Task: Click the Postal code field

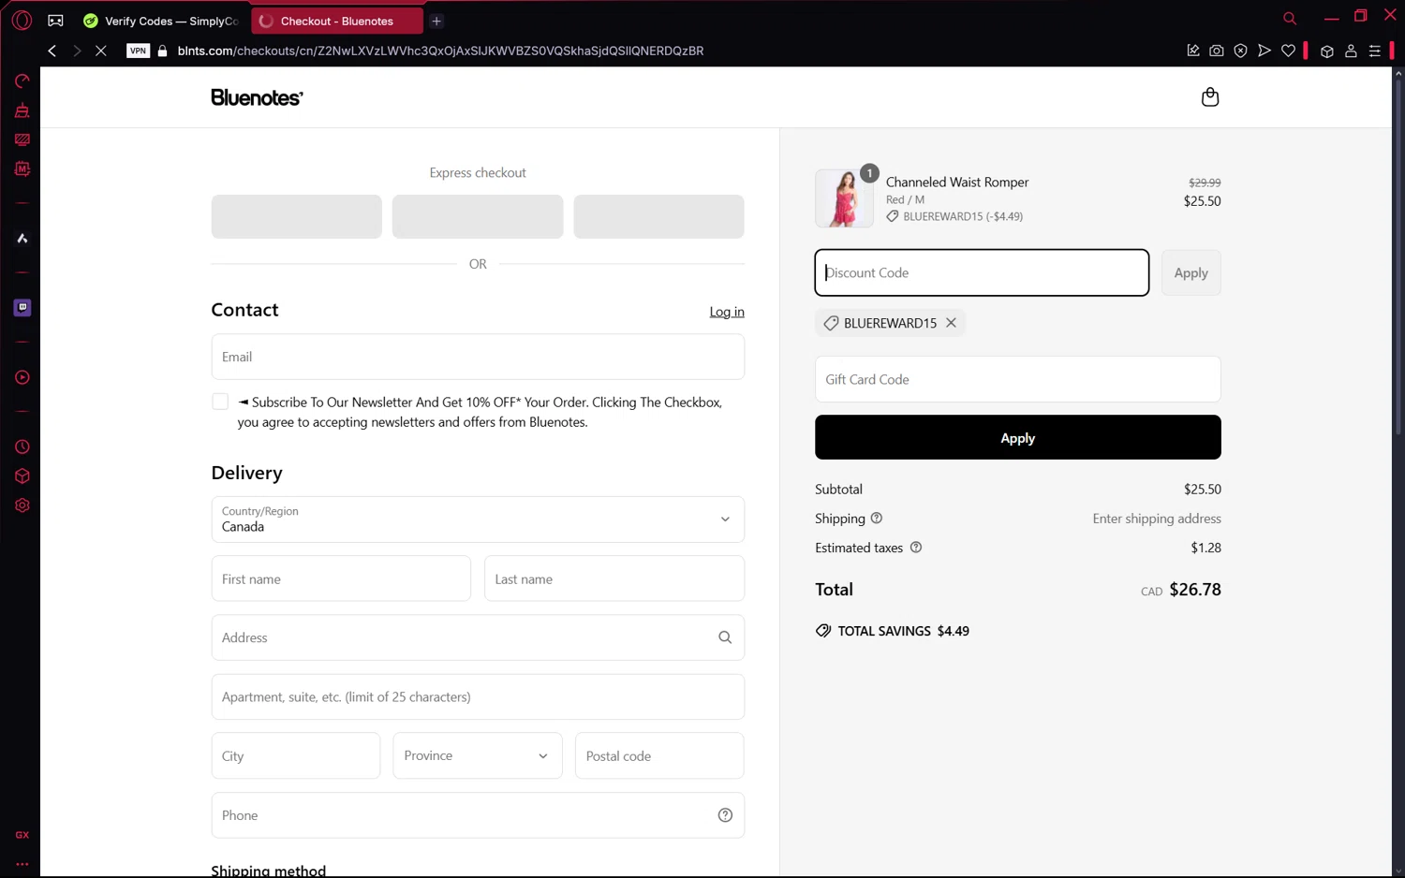Action: point(659,755)
